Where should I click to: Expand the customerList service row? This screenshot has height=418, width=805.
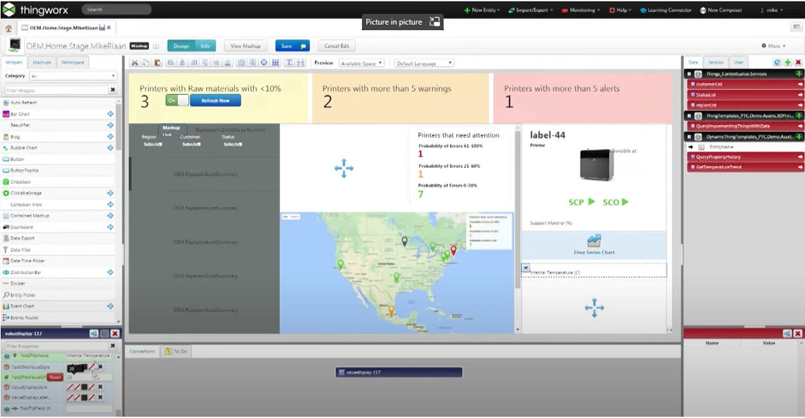693,84
